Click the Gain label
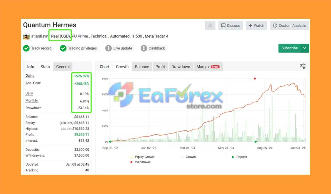Screen dimensions: 331x194 pyautogui.click(x=30, y=76)
